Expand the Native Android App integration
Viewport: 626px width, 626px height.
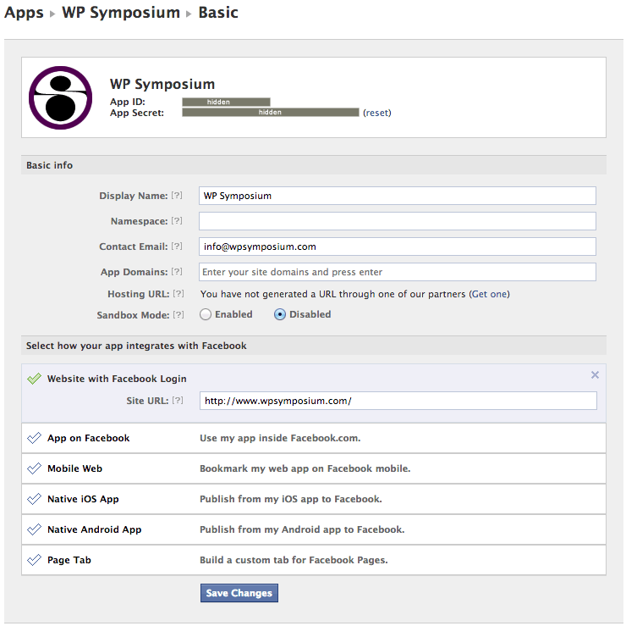point(94,529)
